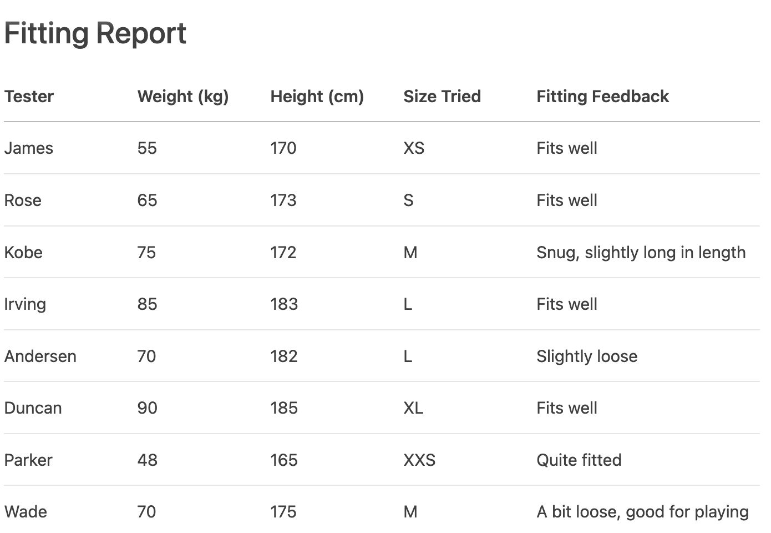The width and height of the screenshot is (771, 533).
Task: Click the Tester column header
Action: pyautogui.click(x=29, y=97)
